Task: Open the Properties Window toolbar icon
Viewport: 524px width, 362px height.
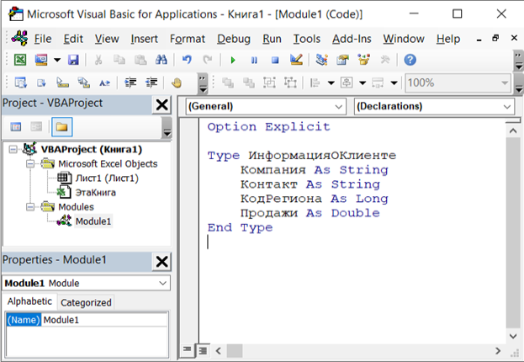Action: tap(342, 61)
